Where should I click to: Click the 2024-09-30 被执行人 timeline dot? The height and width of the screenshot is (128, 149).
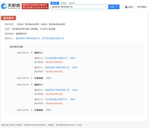pos(32,85)
